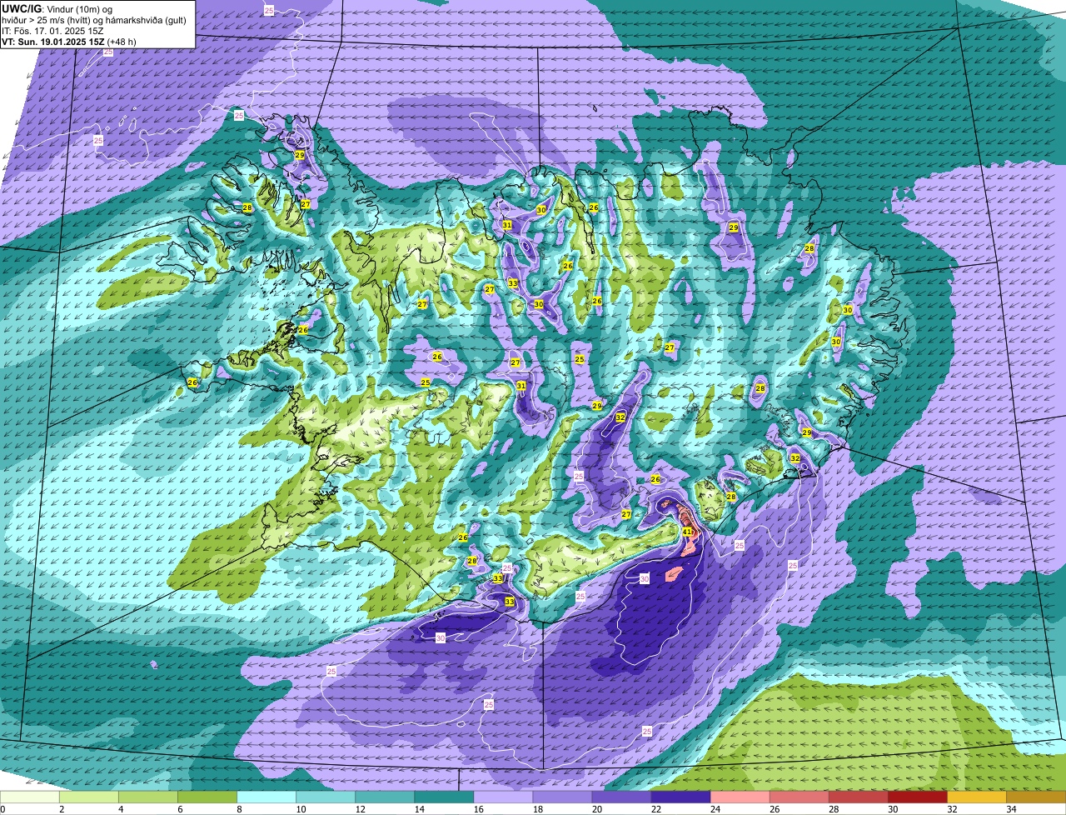Click the '16' label on the color scale

(477, 809)
